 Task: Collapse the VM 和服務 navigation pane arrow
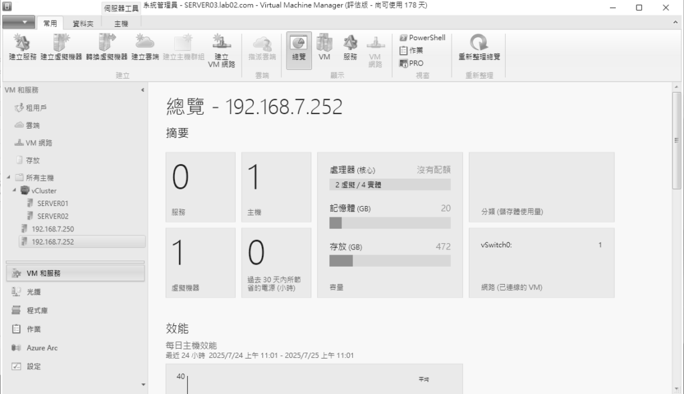point(143,90)
